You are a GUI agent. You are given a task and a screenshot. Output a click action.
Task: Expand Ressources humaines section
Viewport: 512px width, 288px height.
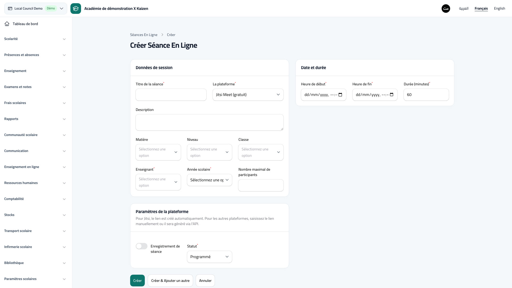[x=35, y=183]
